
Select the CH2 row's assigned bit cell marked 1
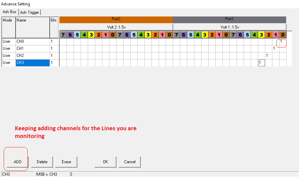267,56
